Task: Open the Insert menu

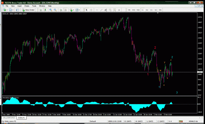Action: pos(20,6)
